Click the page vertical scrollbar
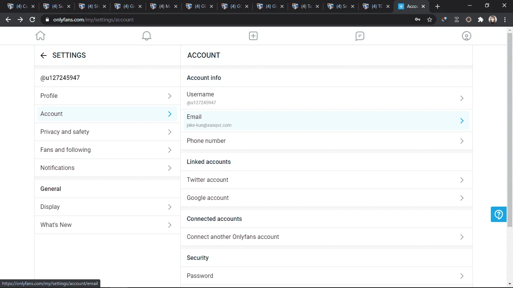Image resolution: width=513 pixels, height=288 pixels. pyautogui.click(x=510, y=129)
